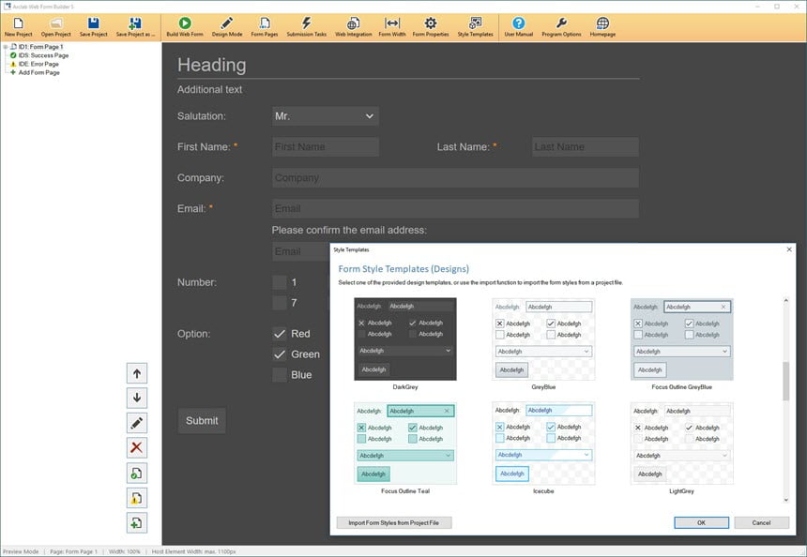Move element down with arrow button
Image resolution: width=807 pixels, height=557 pixels.
tap(137, 398)
